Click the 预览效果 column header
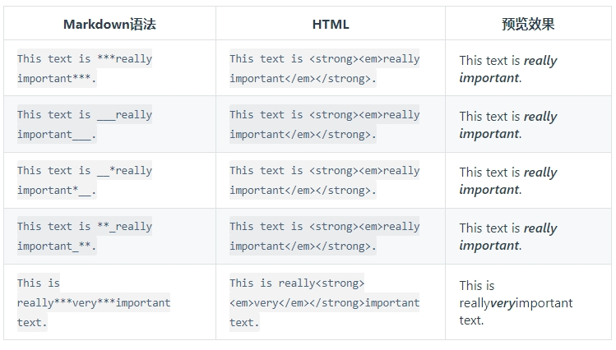Screen dimensions: 616x350 point(528,25)
